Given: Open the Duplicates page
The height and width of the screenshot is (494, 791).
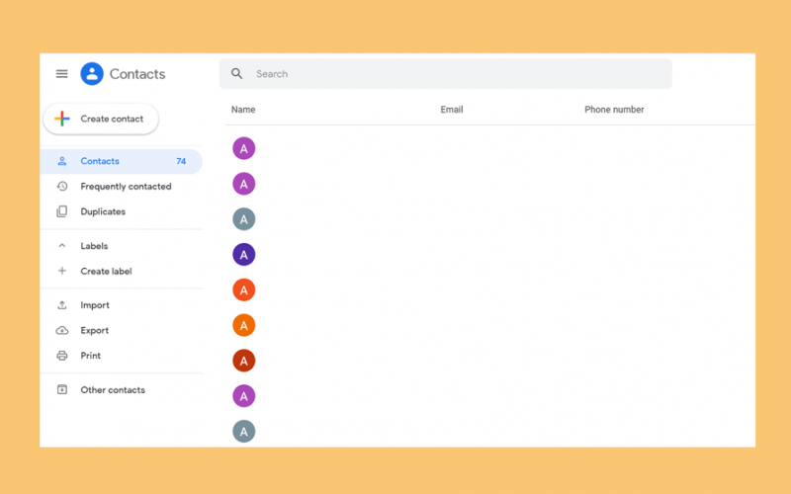Looking at the screenshot, I should click(x=103, y=211).
